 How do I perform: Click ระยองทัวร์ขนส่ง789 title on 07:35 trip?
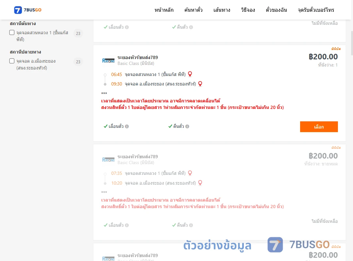click(138, 157)
